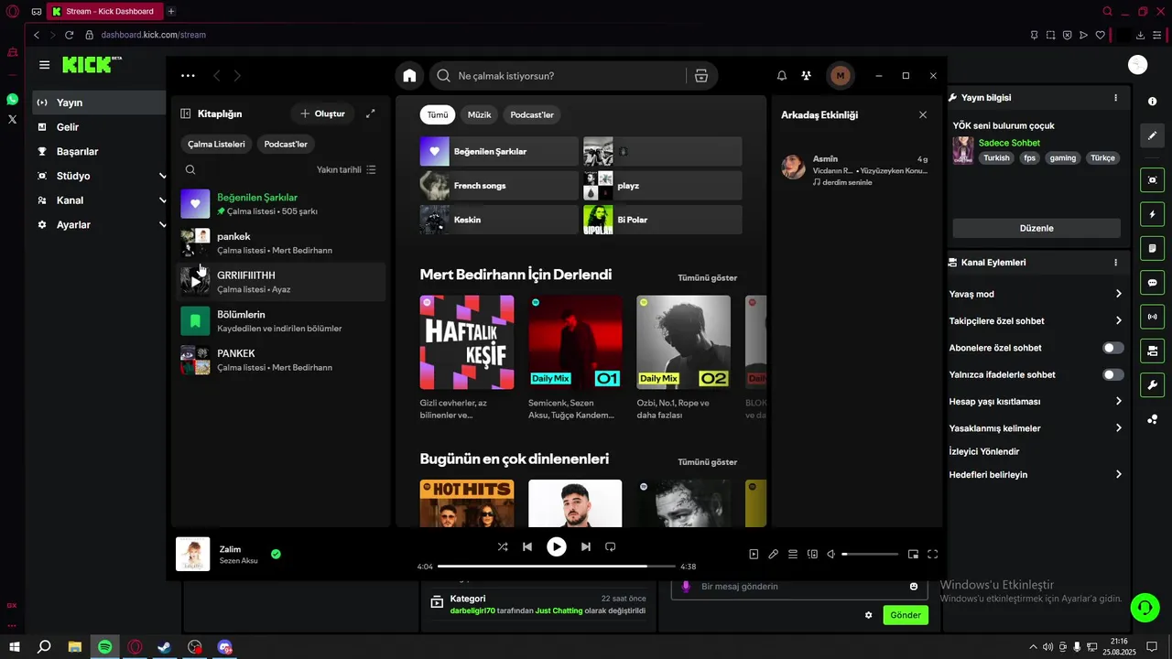Viewport: 1172px width, 659px height.
Task: Close the Arkadaş Etkinliği panel
Action: pyautogui.click(x=923, y=114)
